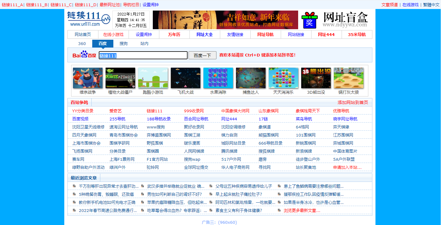Open article 教你新手机电池如何充电才正确
The width and height of the screenshot is (441, 225).
click(x=107, y=202)
